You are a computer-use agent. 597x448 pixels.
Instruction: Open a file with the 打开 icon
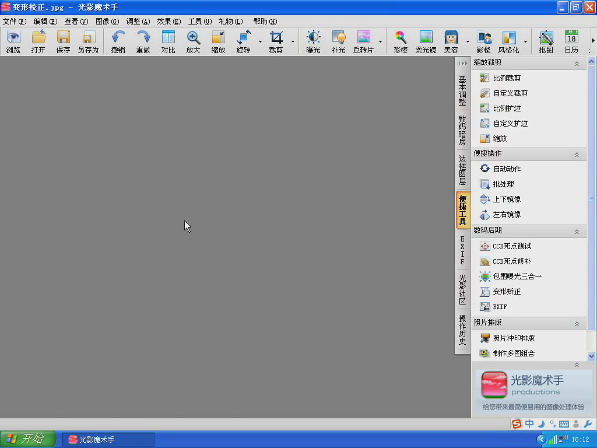[x=38, y=41]
